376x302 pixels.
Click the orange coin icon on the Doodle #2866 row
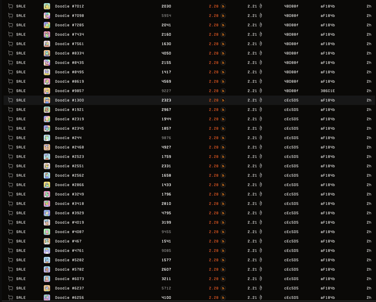223,185
